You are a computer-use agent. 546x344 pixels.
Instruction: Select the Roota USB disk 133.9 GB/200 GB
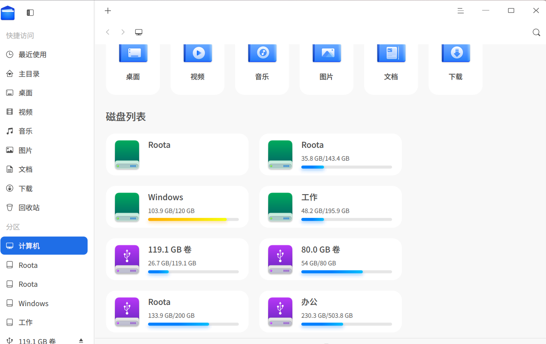(x=177, y=311)
